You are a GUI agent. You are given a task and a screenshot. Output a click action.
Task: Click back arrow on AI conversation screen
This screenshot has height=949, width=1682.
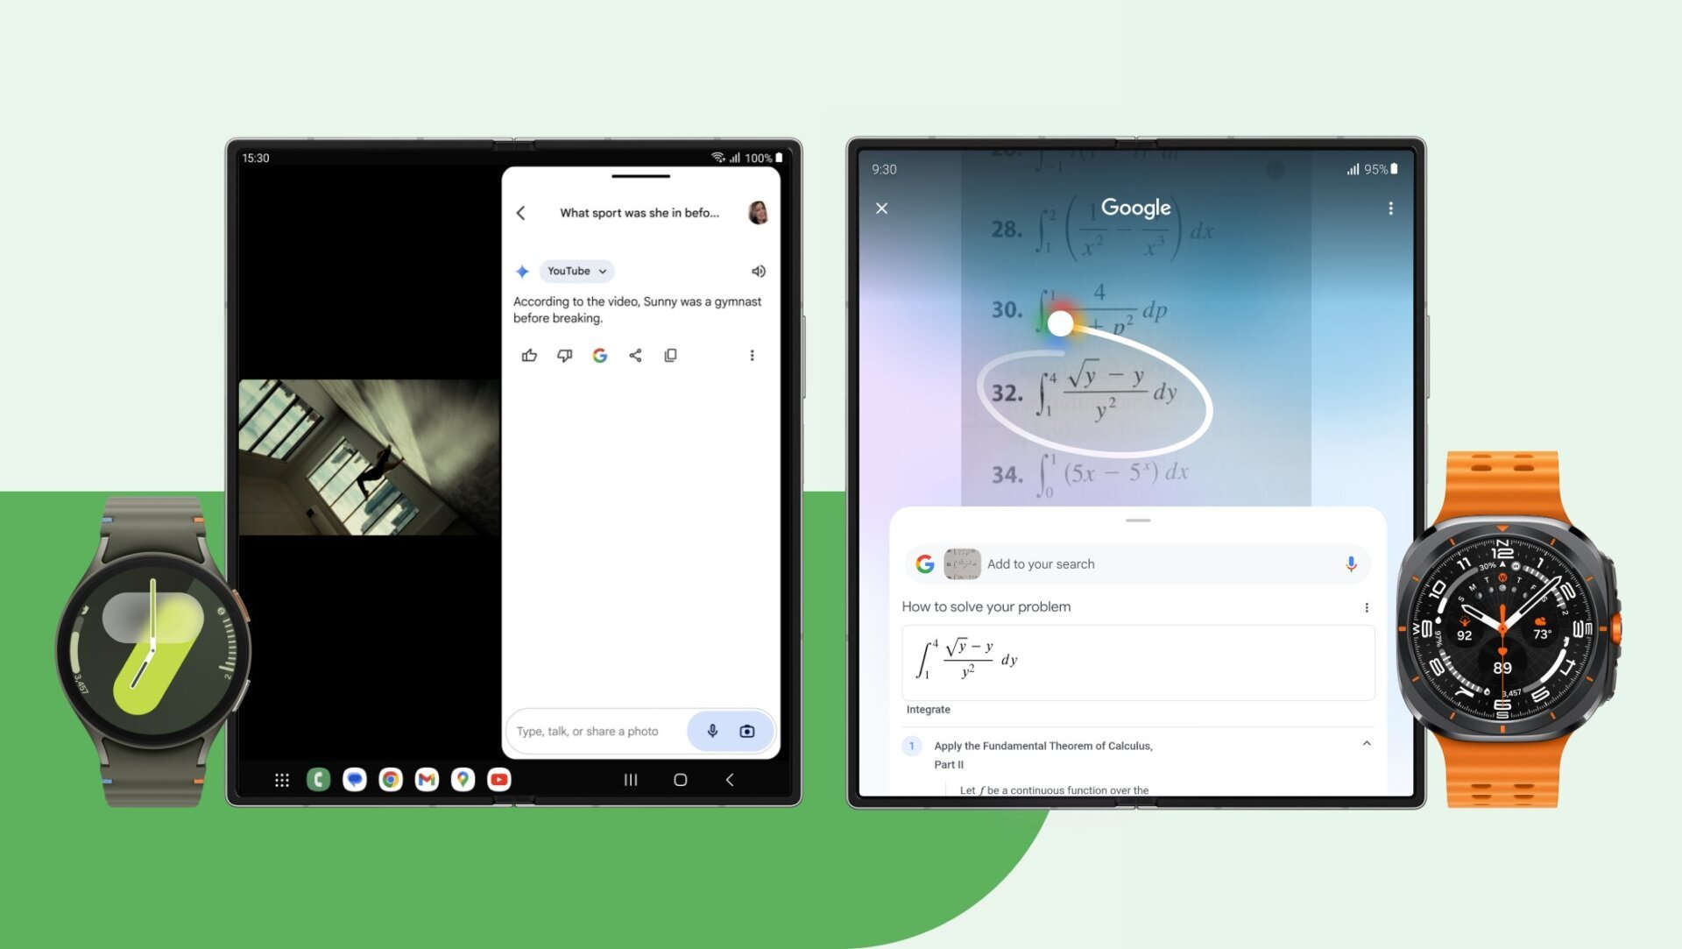click(x=521, y=211)
